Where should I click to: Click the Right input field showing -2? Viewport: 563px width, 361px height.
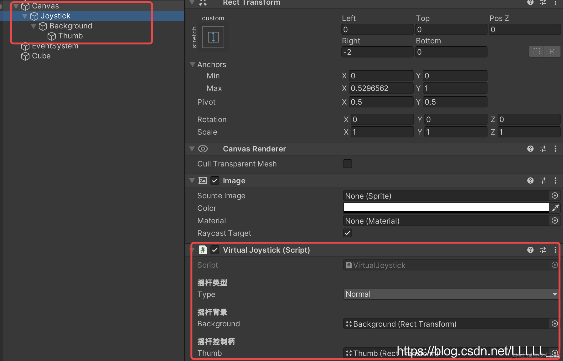point(377,52)
